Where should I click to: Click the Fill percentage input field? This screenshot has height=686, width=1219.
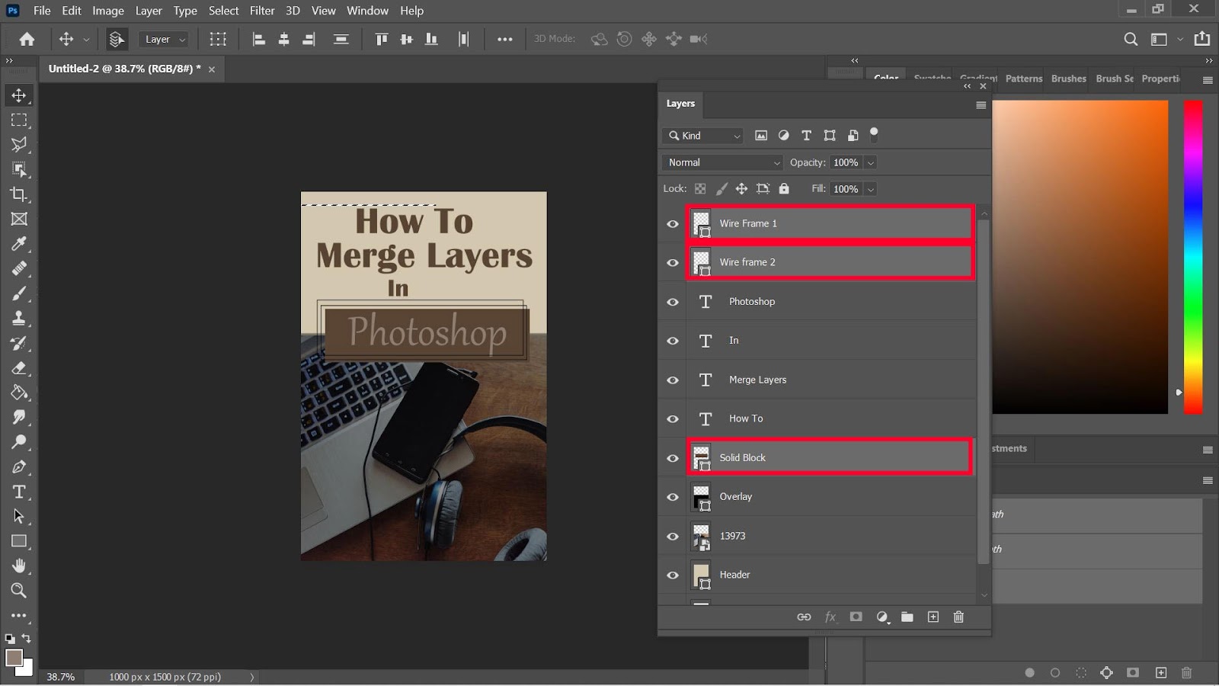coord(845,189)
